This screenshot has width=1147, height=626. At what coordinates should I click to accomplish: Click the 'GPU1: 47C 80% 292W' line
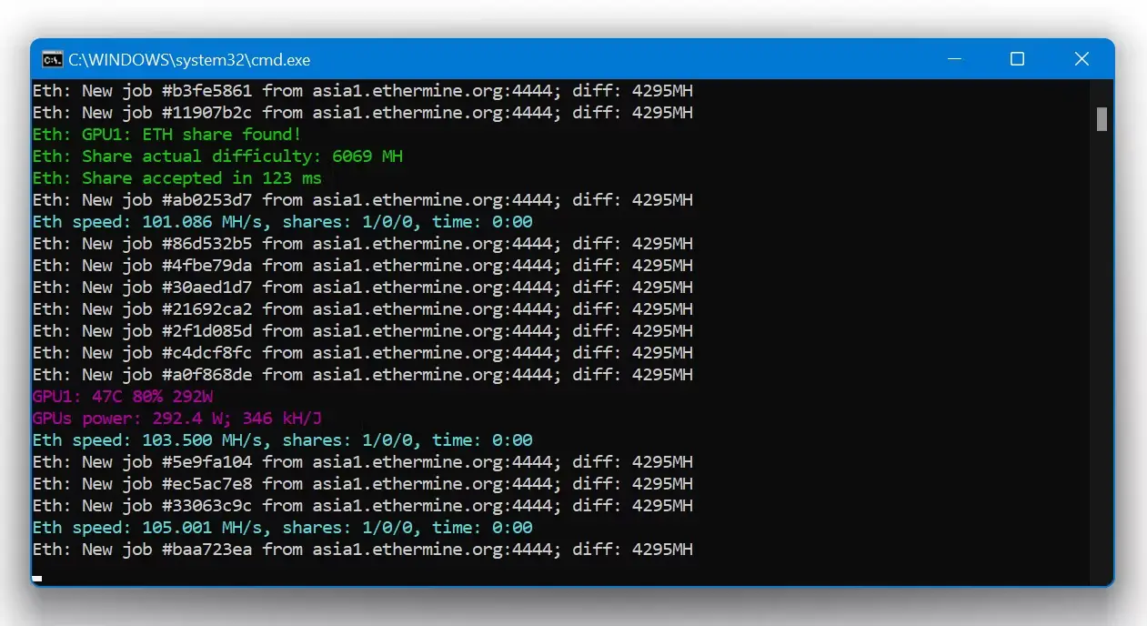(123, 397)
